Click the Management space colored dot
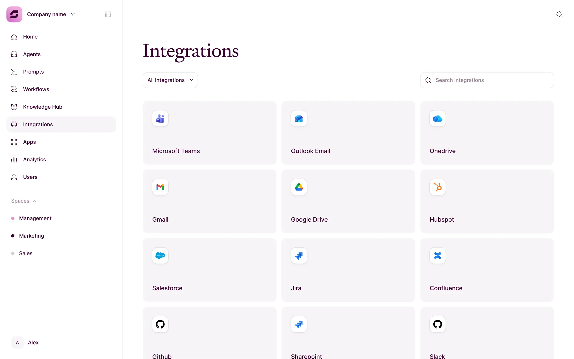The width and height of the screenshot is (574, 359). (x=13, y=218)
